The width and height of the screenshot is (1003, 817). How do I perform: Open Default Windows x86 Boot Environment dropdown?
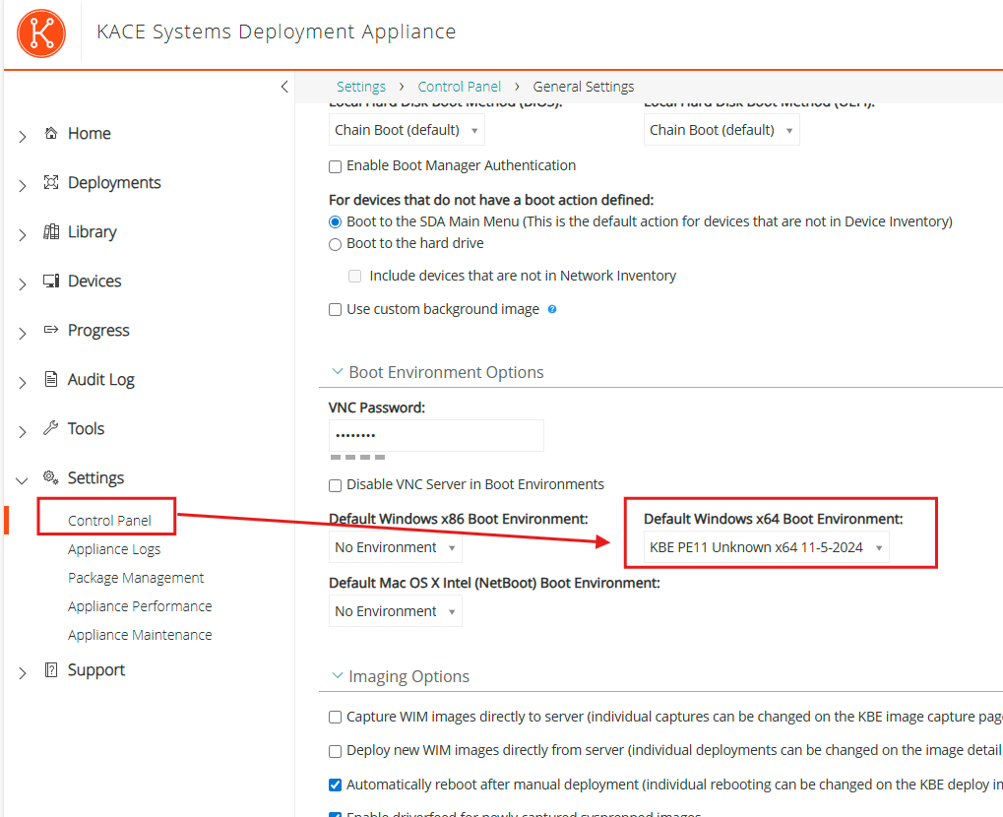[395, 547]
